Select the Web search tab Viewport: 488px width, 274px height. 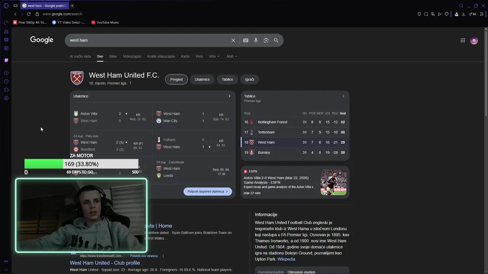[199, 56]
